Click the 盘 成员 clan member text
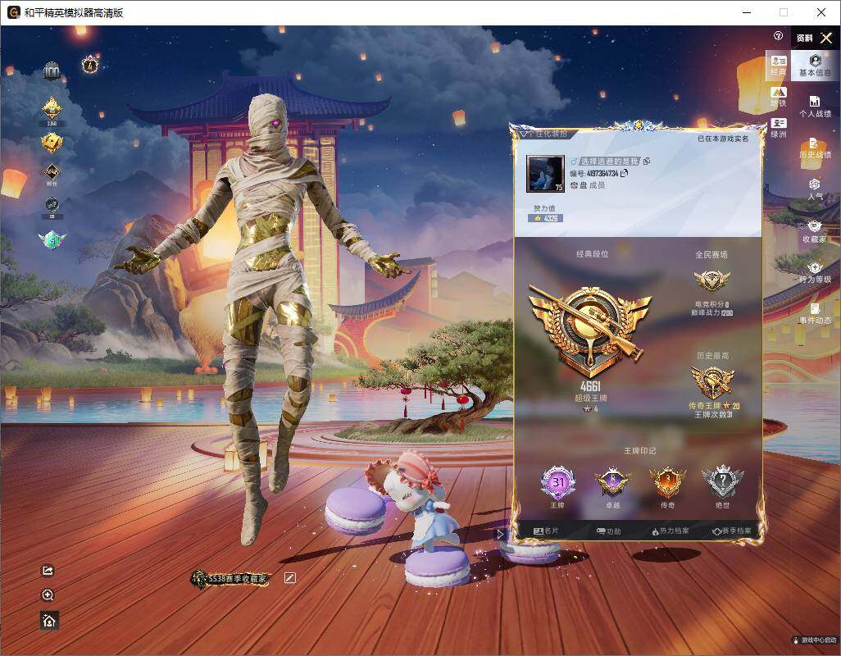Screen dimensions: 841x656 tap(589, 185)
